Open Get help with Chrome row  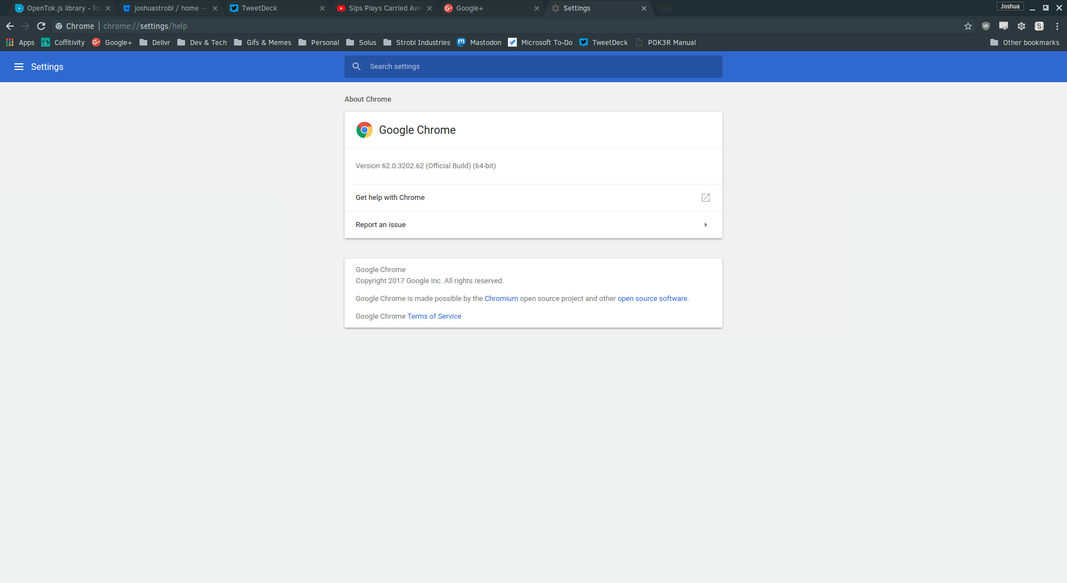pos(533,198)
